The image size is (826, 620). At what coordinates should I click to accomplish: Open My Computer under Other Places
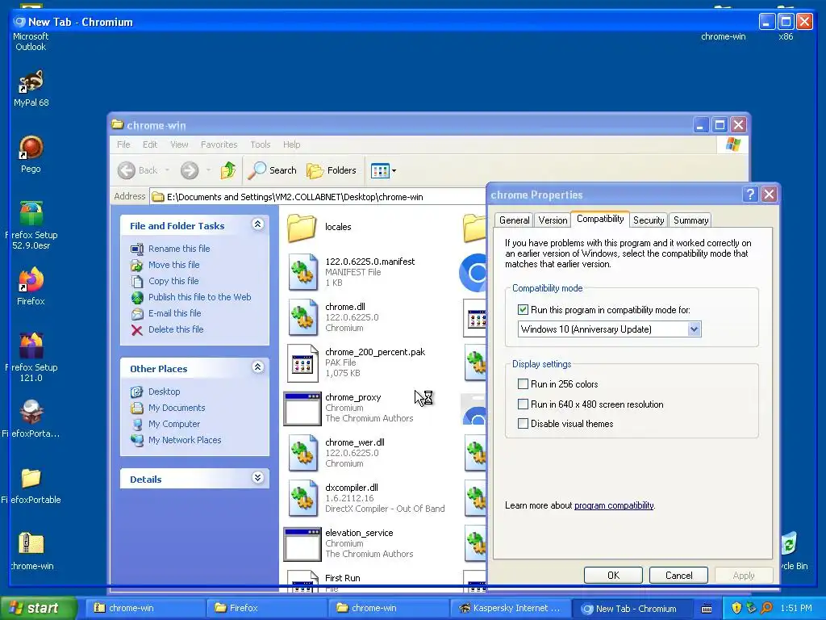point(174,424)
